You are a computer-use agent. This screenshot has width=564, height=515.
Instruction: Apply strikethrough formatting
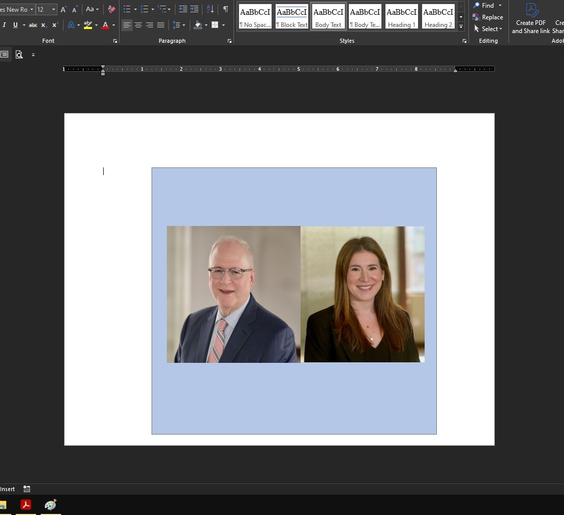click(33, 25)
